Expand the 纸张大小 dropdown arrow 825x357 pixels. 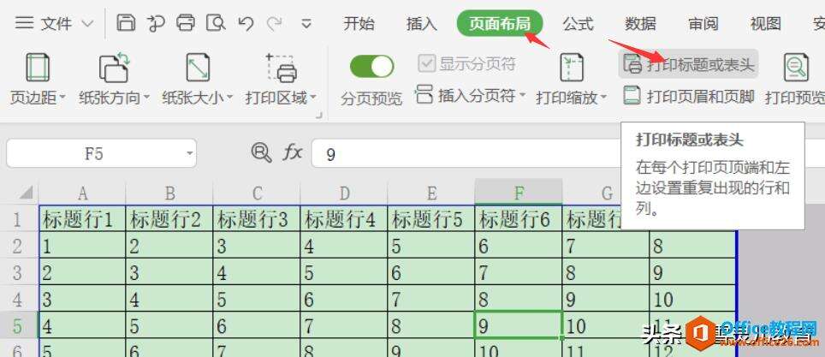229,98
